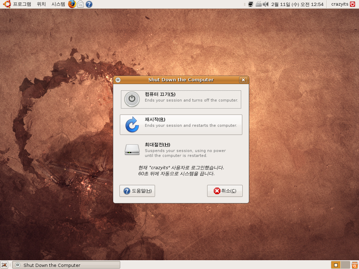Viewport: 359px width, 269px height.
Task: Click the Show Desktop button in bottom panel
Action: tap(4, 265)
